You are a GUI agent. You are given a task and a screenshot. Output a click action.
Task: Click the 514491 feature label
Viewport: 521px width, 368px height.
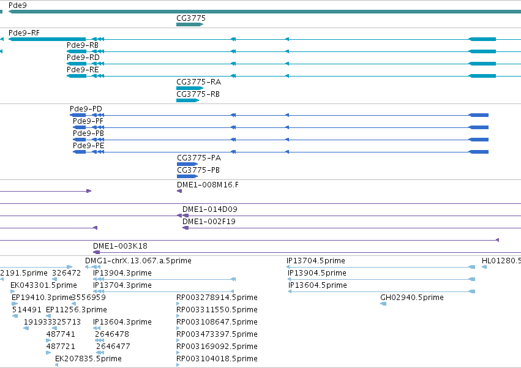coord(27,310)
